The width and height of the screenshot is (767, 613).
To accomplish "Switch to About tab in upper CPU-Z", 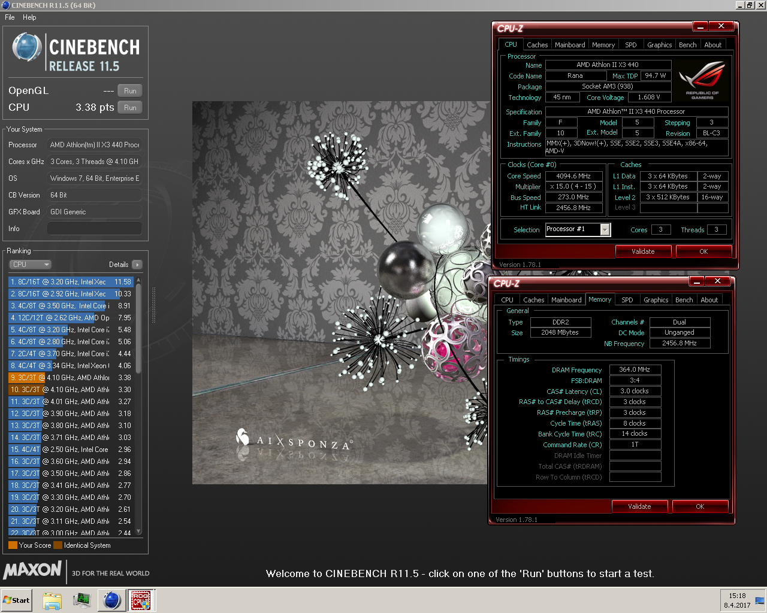I will [x=713, y=45].
